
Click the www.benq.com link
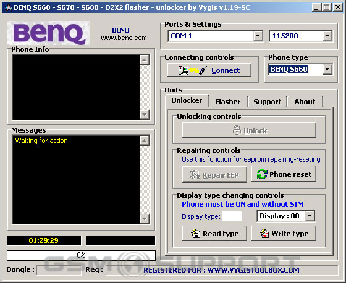[124, 38]
